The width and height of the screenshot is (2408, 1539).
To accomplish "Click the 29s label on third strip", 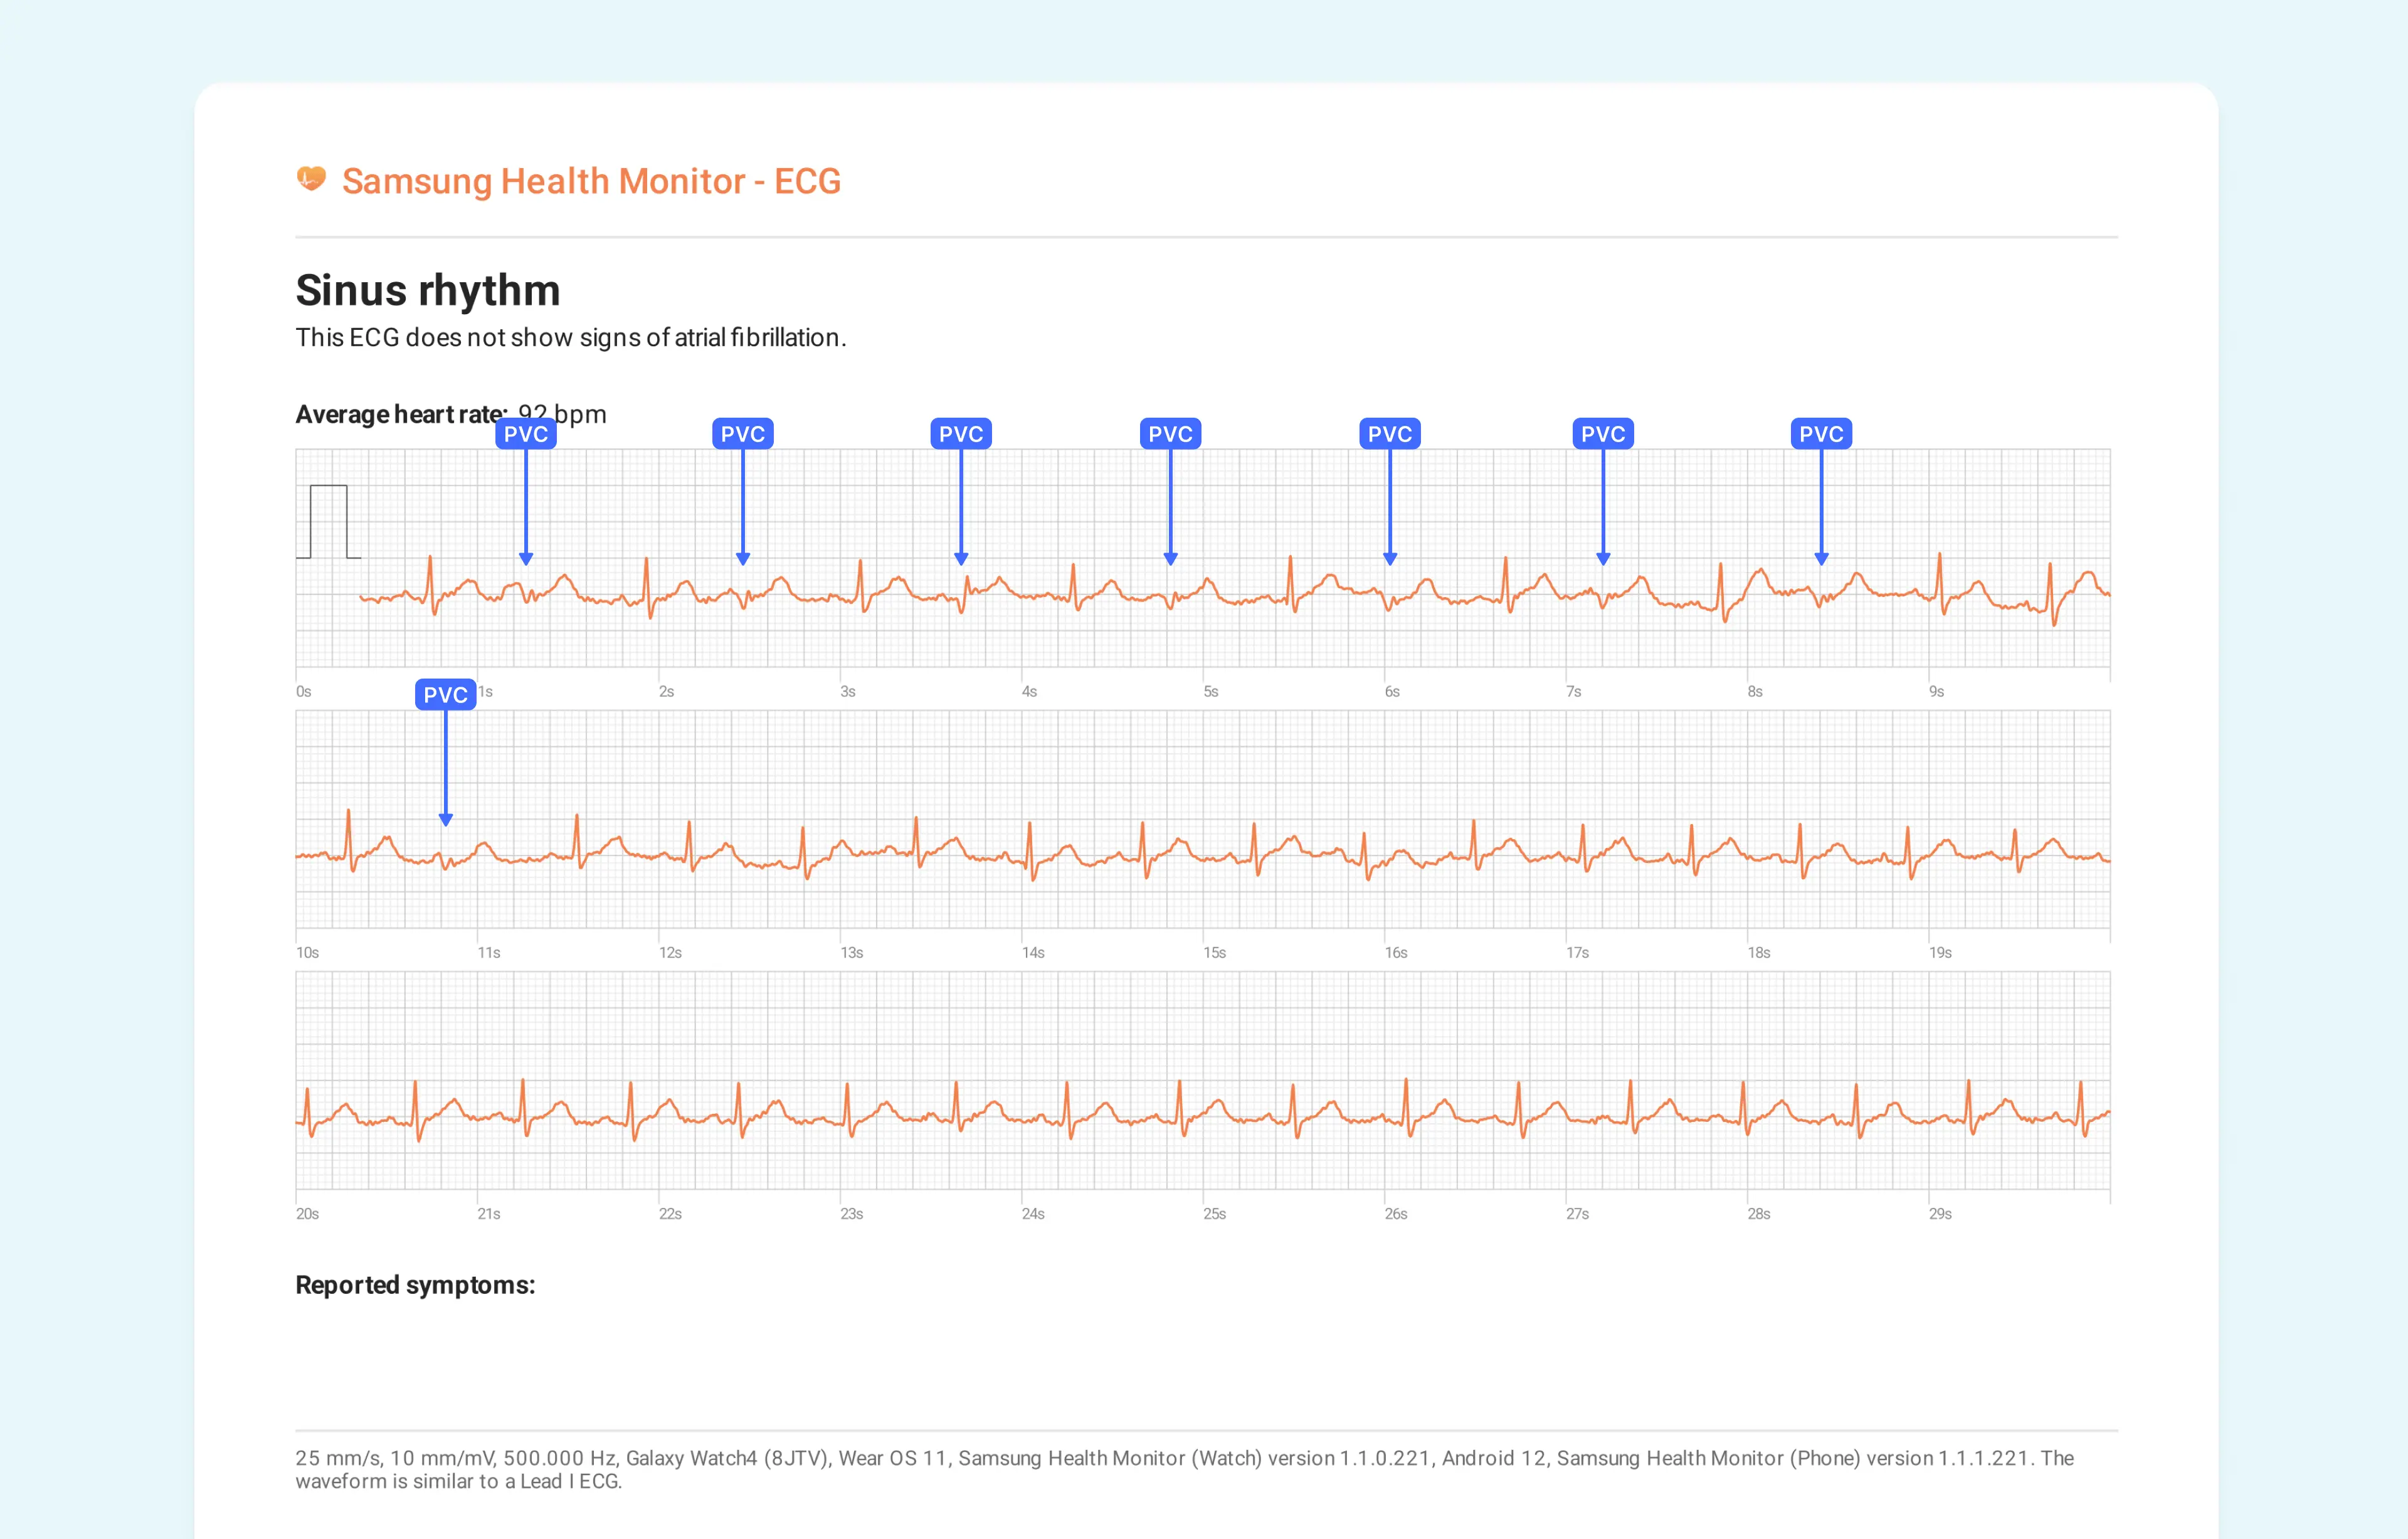I will (x=1940, y=1214).
